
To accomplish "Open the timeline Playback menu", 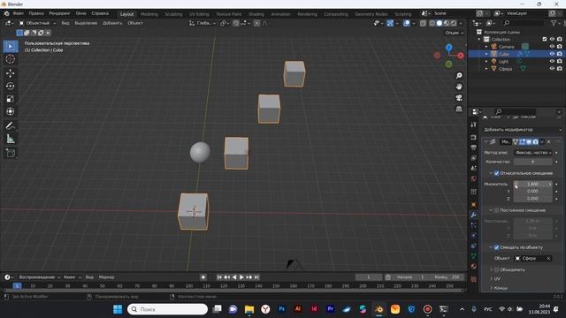I will 39,277.
